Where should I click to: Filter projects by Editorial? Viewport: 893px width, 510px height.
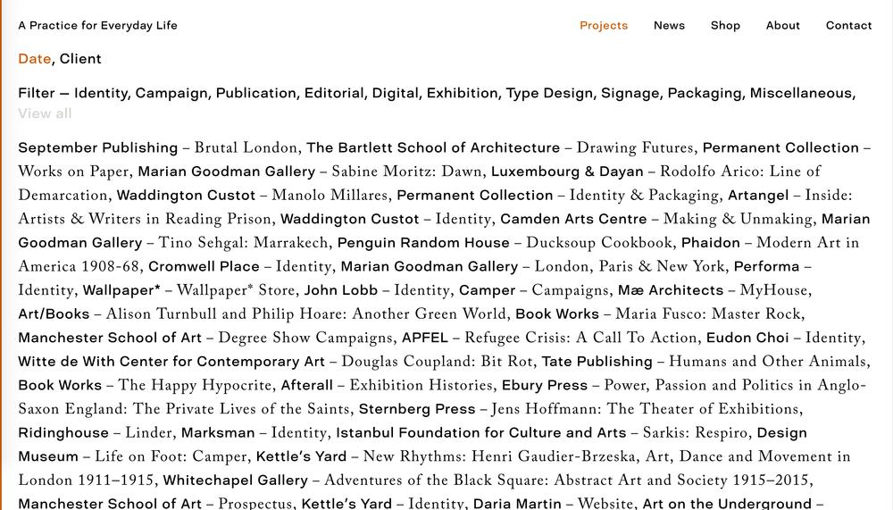334,93
